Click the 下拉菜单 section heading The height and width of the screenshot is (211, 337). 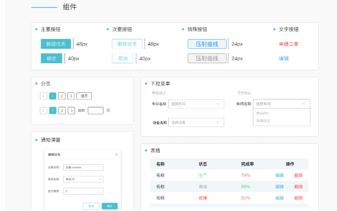(161, 83)
